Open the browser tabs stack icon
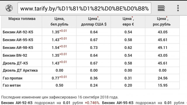This screenshot has width=187, height=105. point(161,8)
